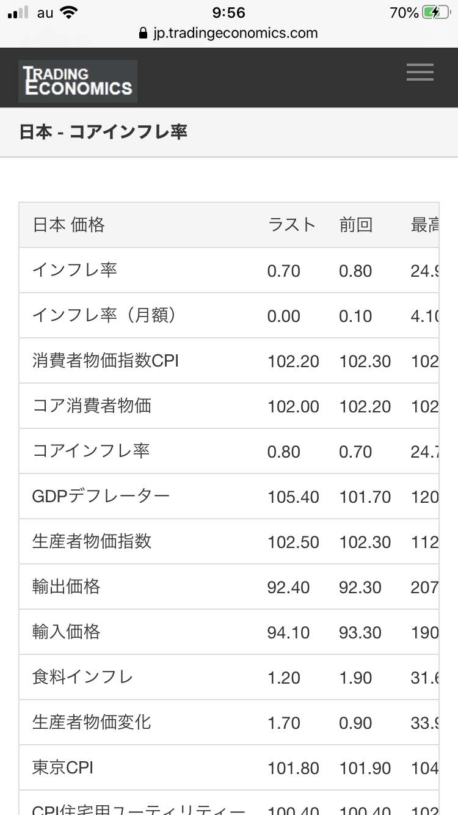This screenshot has width=458, height=815.
Task: Open the インフレ率 indicator link
Action: point(75,270)
